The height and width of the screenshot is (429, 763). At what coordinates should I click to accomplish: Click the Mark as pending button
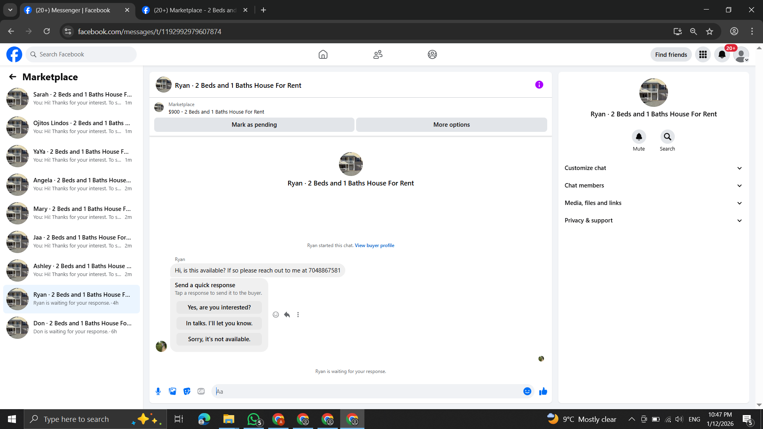tap(254, 125)
